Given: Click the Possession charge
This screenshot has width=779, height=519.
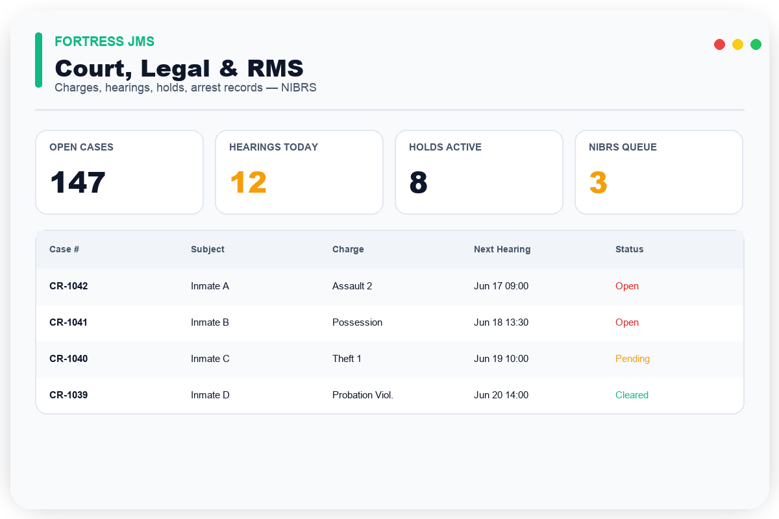Looking at the screenshot, I should [357, 322].
